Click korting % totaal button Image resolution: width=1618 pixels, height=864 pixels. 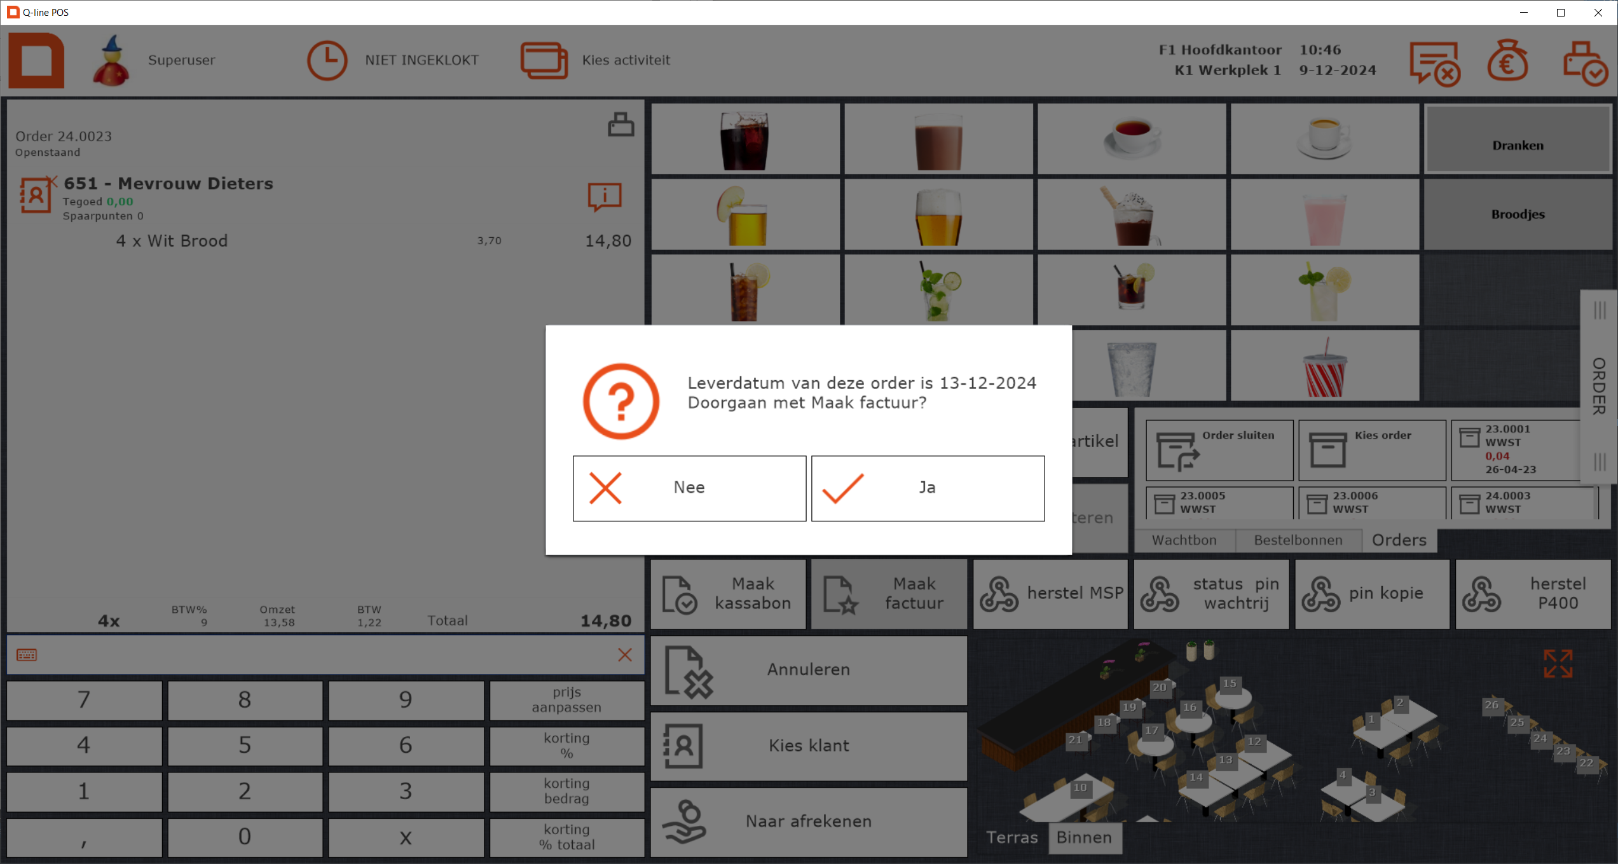click(x=566, y=837)
